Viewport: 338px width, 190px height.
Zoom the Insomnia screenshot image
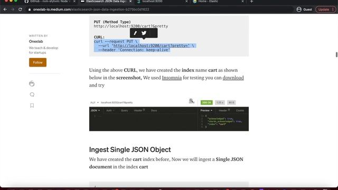click(x=169, y=115)
